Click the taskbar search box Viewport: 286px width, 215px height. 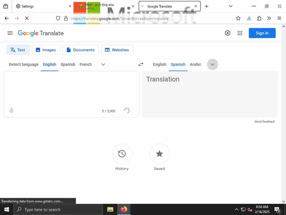click(58, 209)
